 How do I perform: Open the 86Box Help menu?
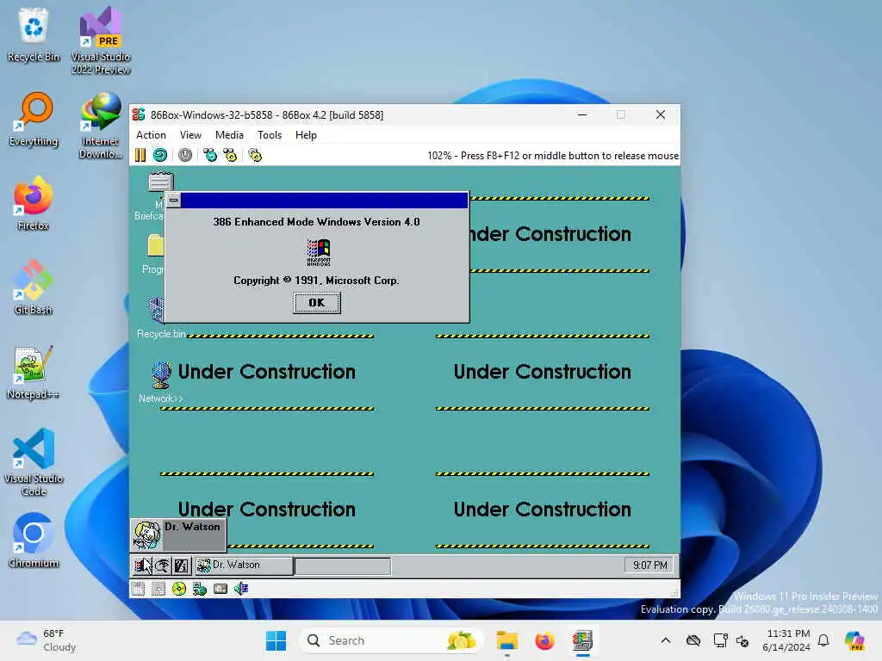(x=306, y=135)
